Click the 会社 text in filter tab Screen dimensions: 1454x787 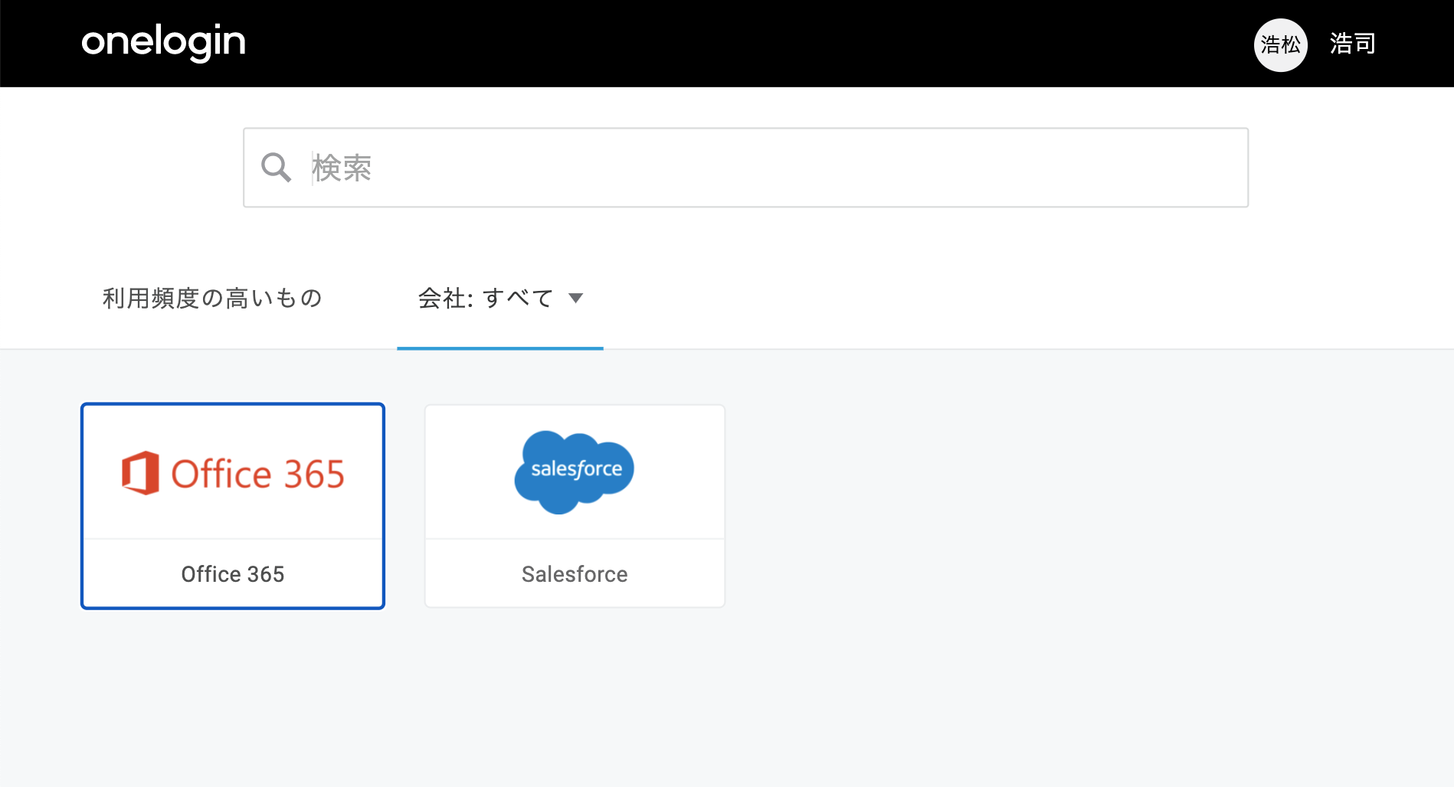[x=442, y=298]
